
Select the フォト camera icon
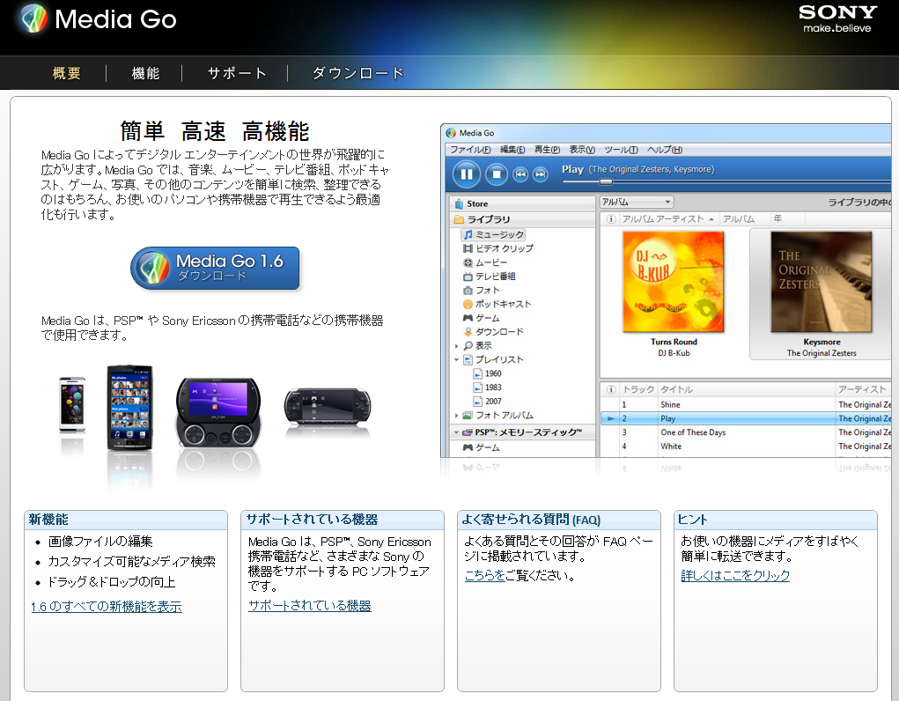tap(468, 291)
